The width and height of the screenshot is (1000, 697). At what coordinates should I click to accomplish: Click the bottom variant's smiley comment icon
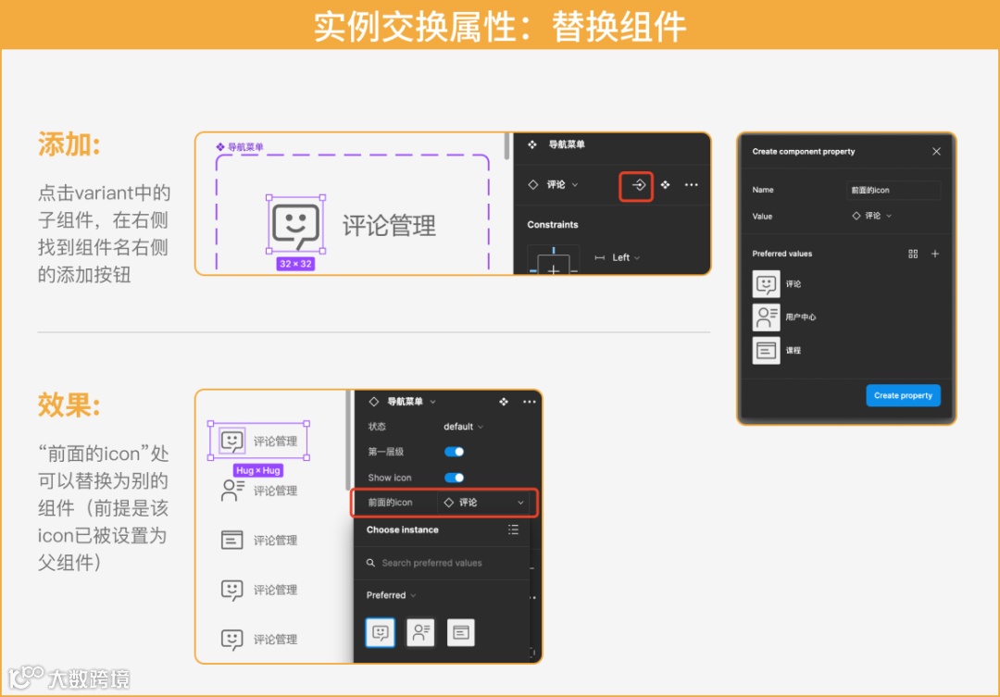click(x=231, y=639)
